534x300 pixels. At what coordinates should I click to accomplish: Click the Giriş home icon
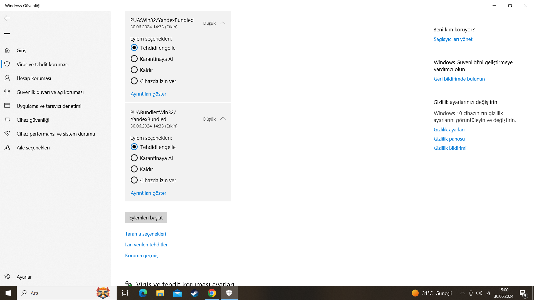click(7, 50)
